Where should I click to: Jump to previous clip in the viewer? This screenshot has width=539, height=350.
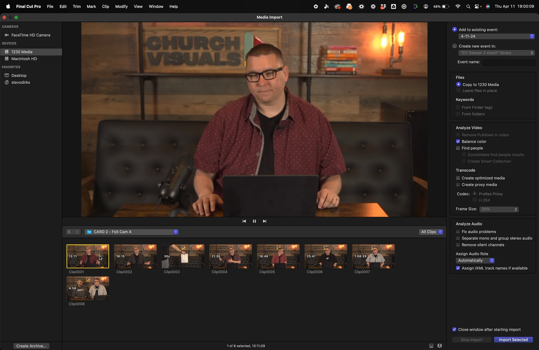pos(244,221)
